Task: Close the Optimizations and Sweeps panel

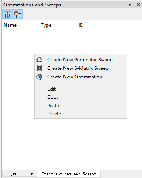Action: click(x=139, y=5)
